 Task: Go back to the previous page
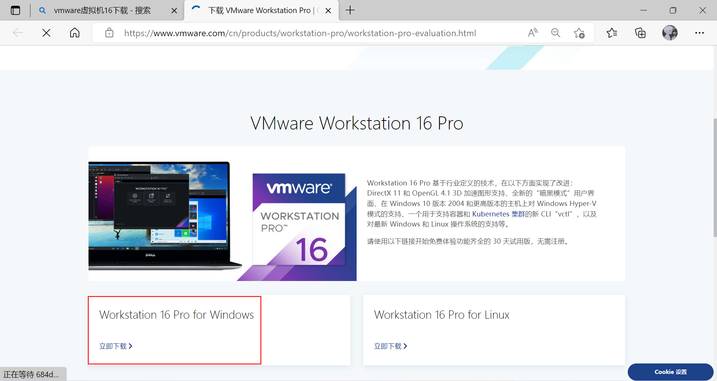(18, 33)
